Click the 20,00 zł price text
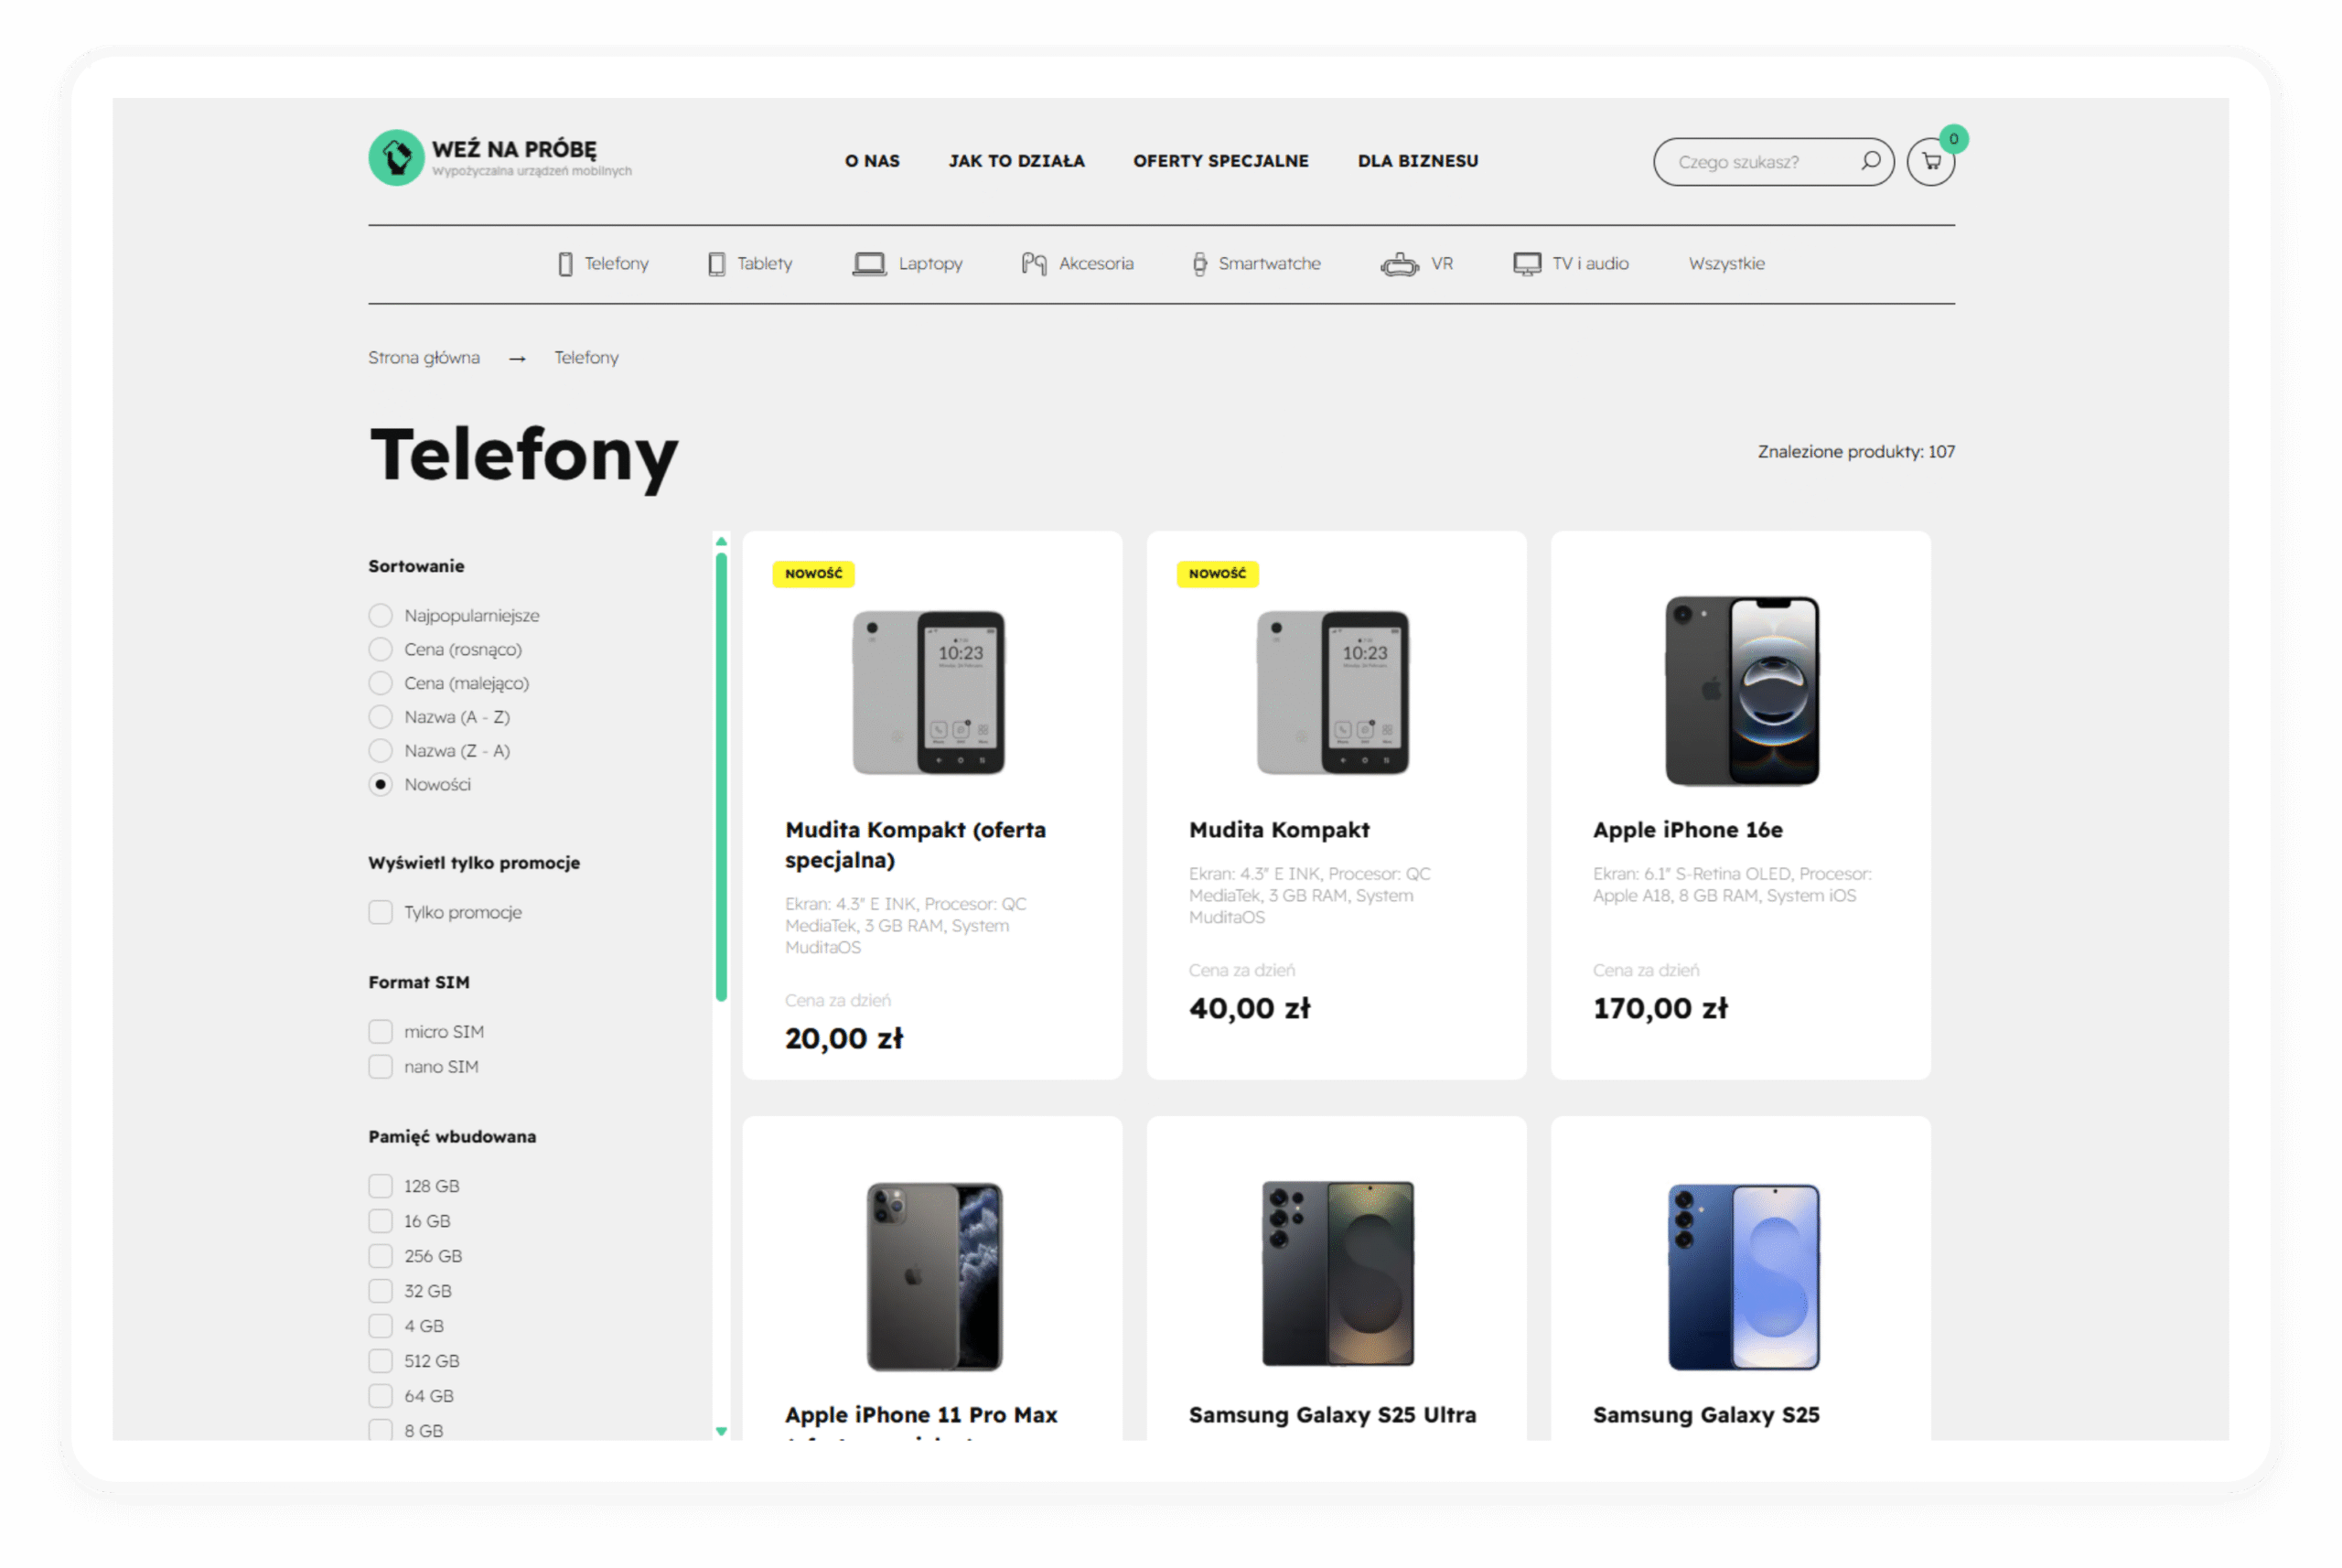The height and width of the screenshot is (1568, 2342). tap(844, 1038)
